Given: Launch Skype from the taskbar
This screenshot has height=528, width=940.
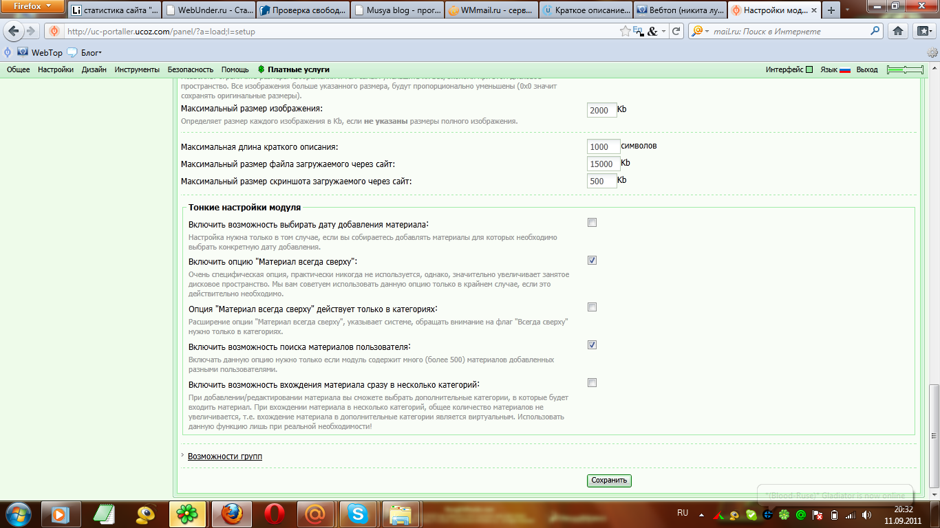Looking at the screenshot, I should point(356,514).
